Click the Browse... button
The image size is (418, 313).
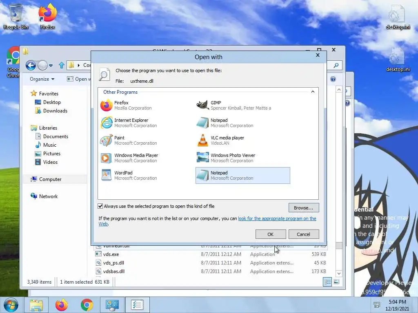point(303,208)
